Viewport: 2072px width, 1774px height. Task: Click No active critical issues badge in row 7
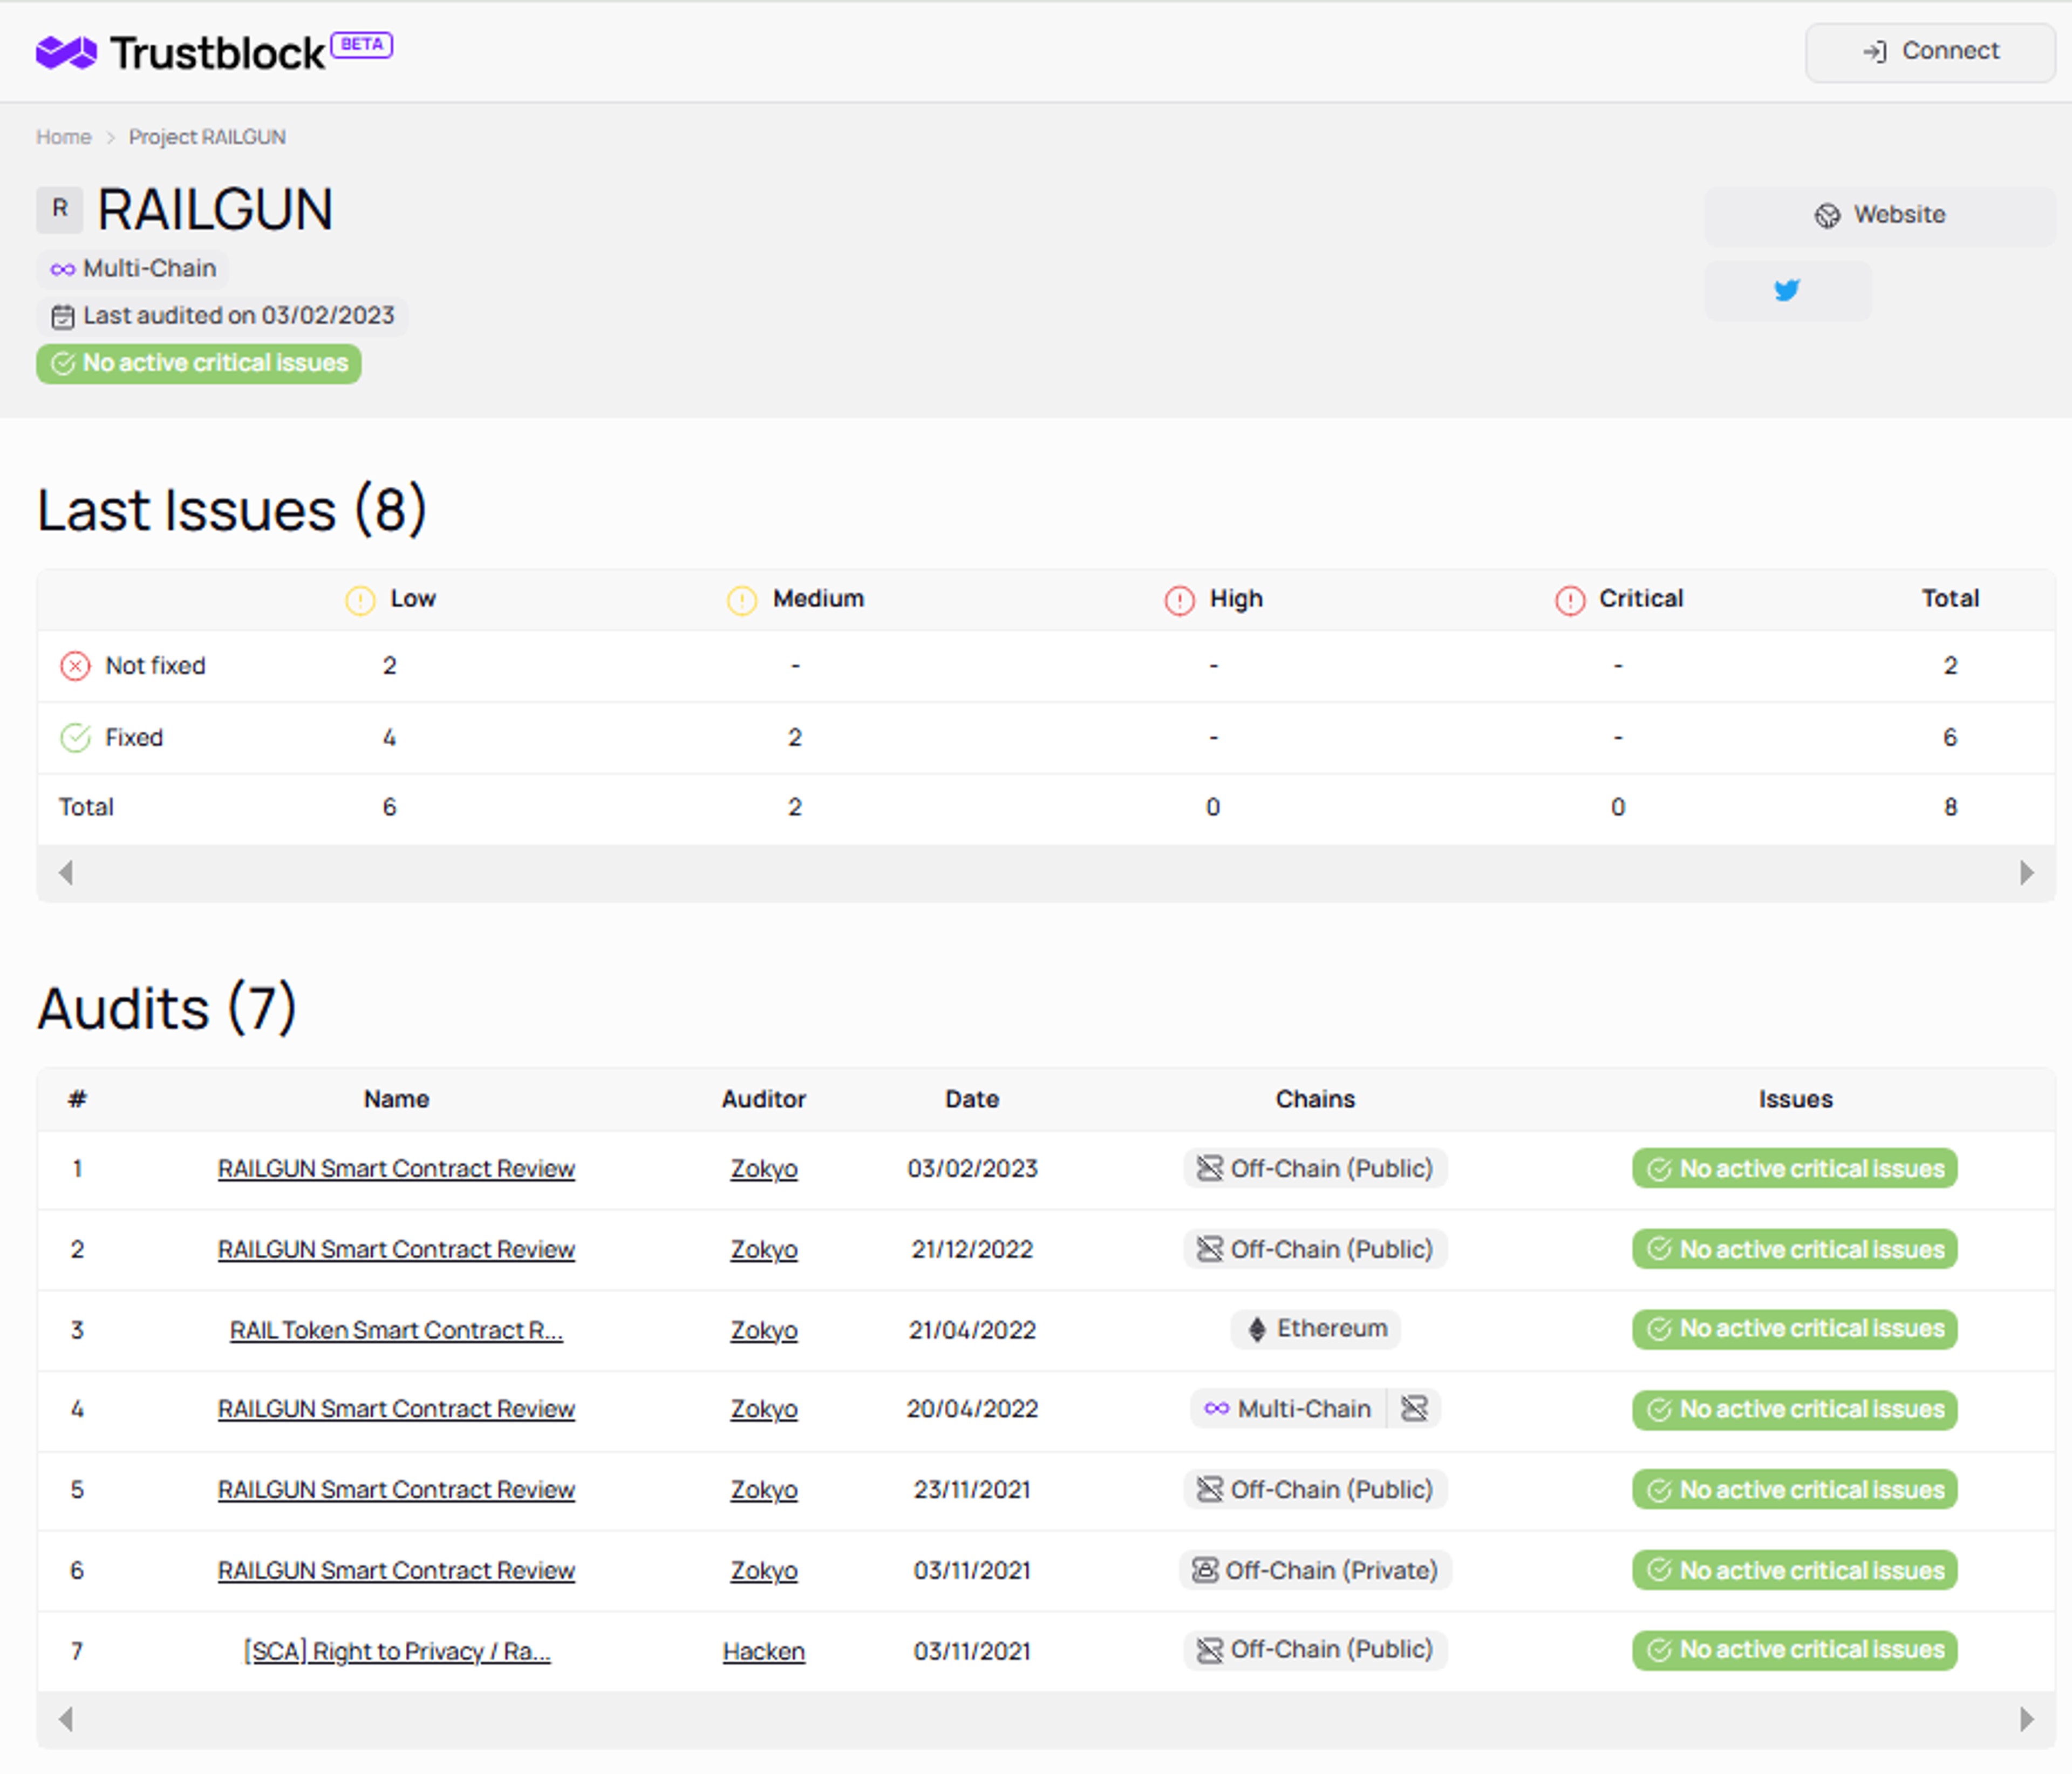(x=1795, y=1650)
